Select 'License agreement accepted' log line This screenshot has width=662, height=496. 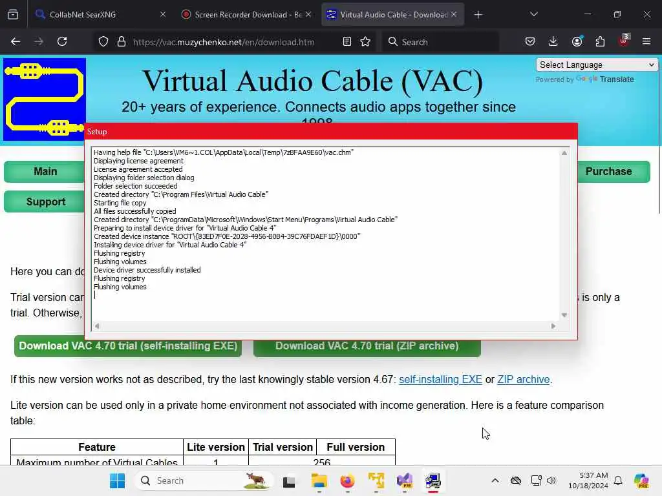coord(138,169)
